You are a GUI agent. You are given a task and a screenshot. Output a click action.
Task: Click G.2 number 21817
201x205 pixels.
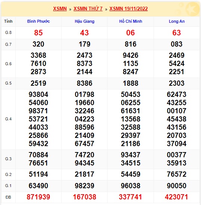point(84,174)
